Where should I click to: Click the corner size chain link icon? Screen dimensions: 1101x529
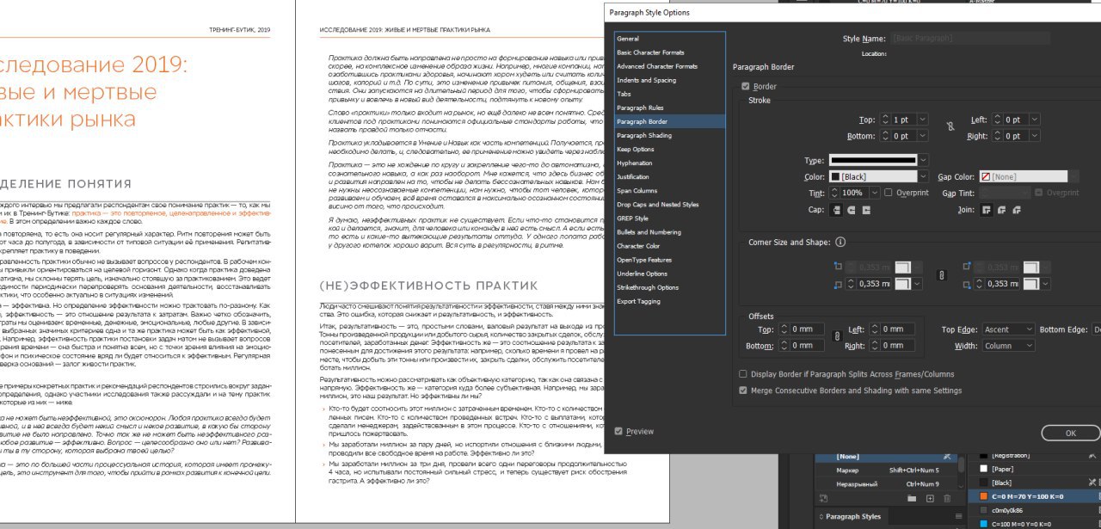[941, 275]
